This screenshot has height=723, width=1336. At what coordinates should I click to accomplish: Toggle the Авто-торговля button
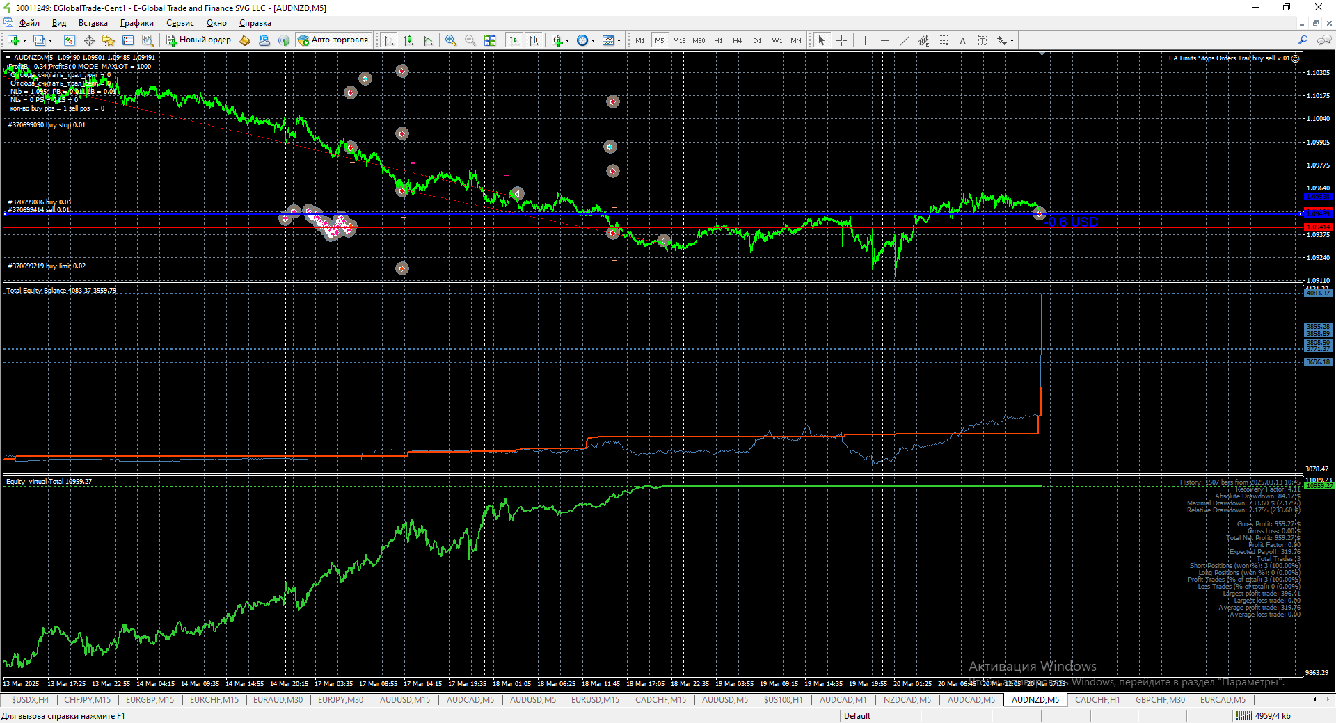tap(333, 40)
